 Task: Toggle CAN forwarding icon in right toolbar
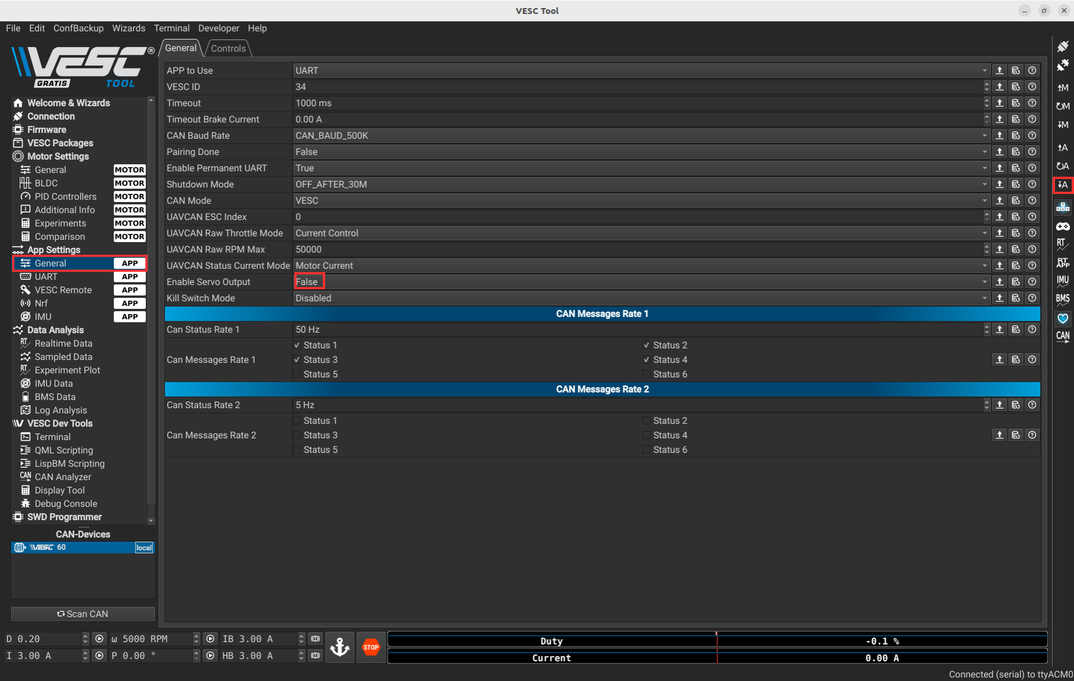1062,337
